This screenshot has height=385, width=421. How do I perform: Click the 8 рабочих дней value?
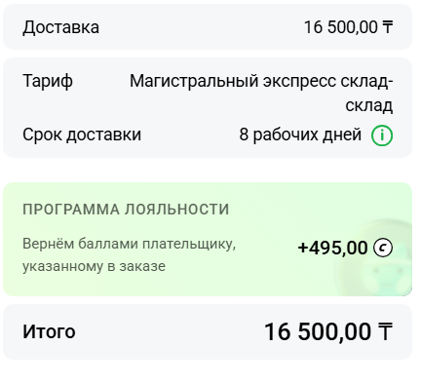(x=300, y=135)
